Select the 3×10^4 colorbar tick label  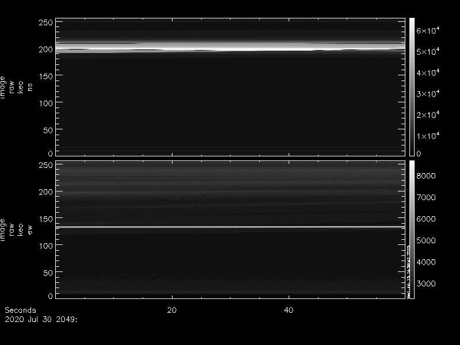click(428, 94)
